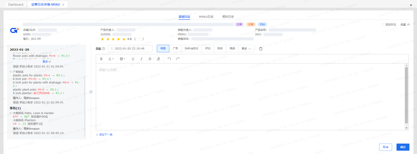The image size is (417, 154).
Task: Toggle 添加关注 heart to follow product
Action: pyautogui.click(x=388, y=24)
